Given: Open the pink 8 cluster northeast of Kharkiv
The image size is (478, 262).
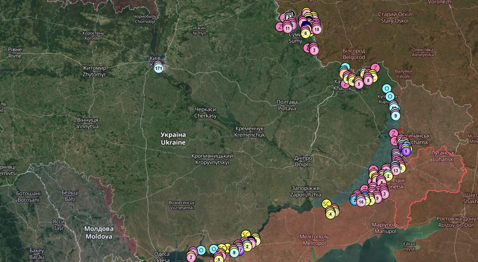Looking at the screenshot, I should 368,80.
